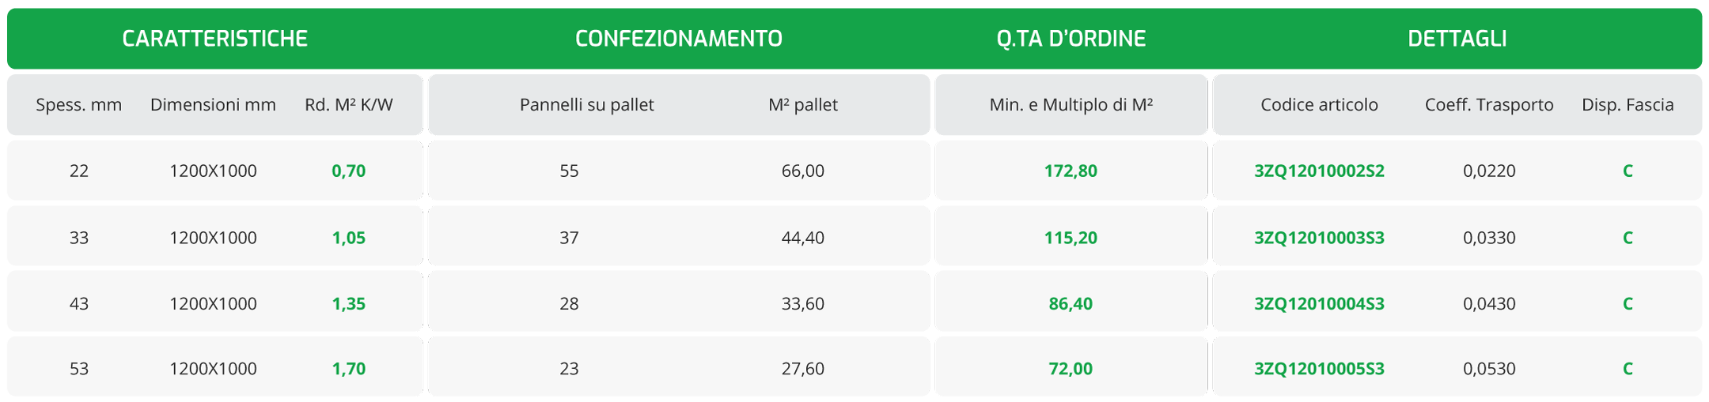This screenshot has height=402, width=1709.
Task: Select the Q.TA D'ORDINE header
Action: click(x=1070, y=39)
